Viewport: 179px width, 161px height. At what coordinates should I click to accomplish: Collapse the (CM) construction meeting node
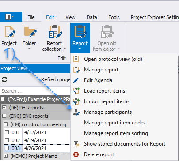click(x=5, y=124)
